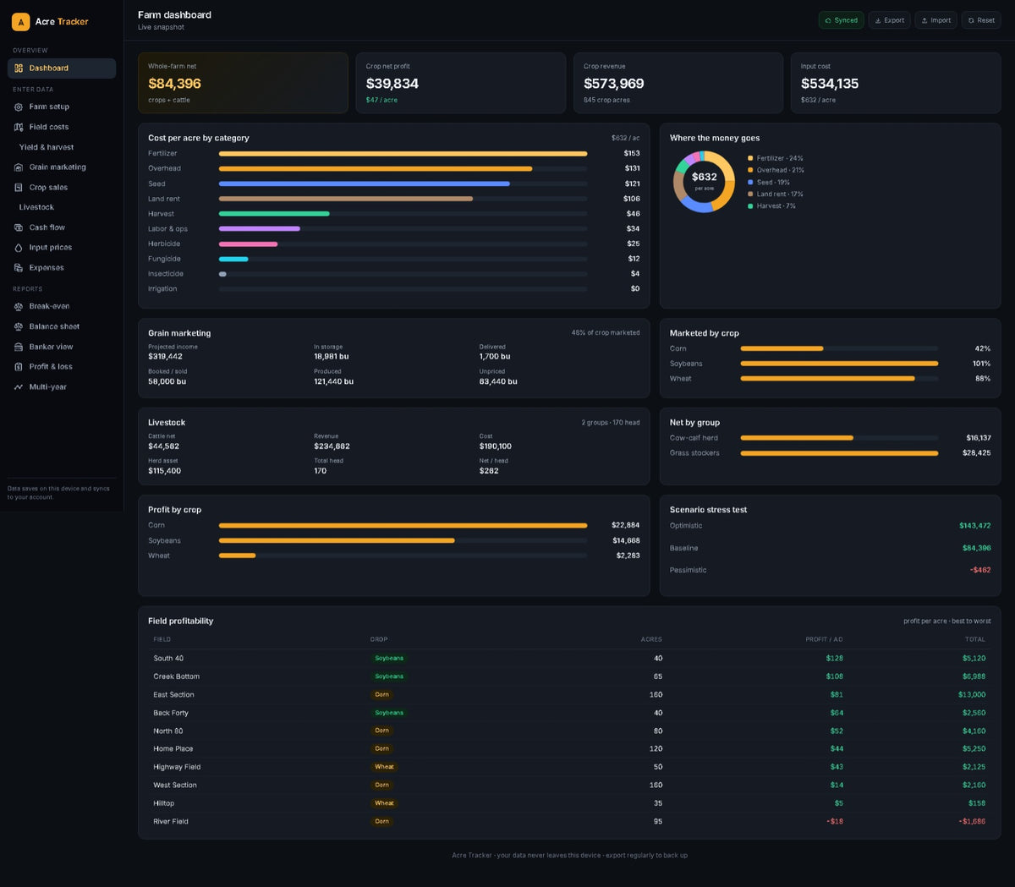This screenshot has width=1015, height=887.
Task: Click the Break-even scale icon
Action: [x=19, y=307]
